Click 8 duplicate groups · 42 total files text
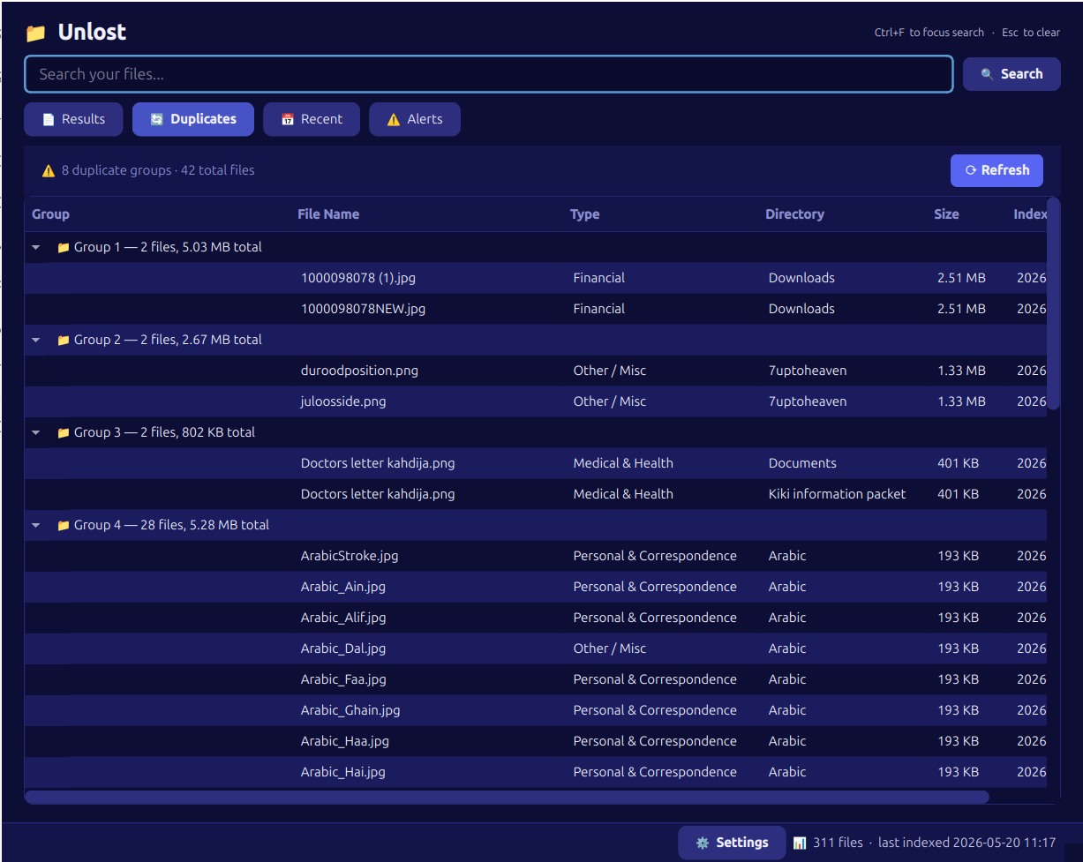The height and width of the screenshot is (862, 1083). pyautogui.click(x=158, y=170)
